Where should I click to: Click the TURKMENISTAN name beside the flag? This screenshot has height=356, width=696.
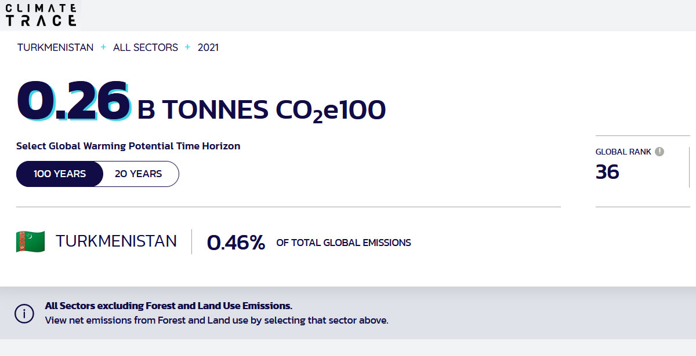tap(116, 241)
